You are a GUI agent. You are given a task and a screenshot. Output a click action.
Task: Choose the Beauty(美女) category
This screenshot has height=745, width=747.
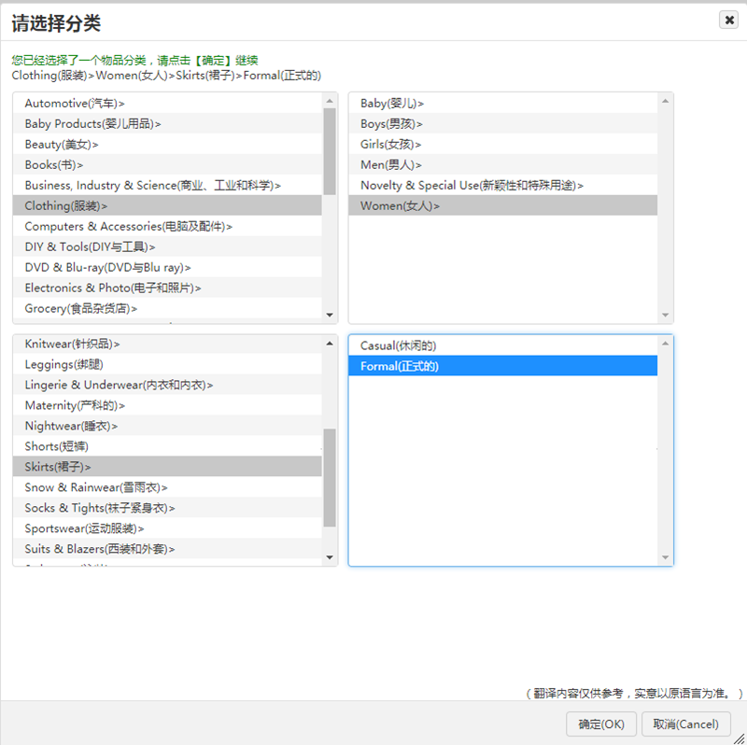[x=62, y=144]
